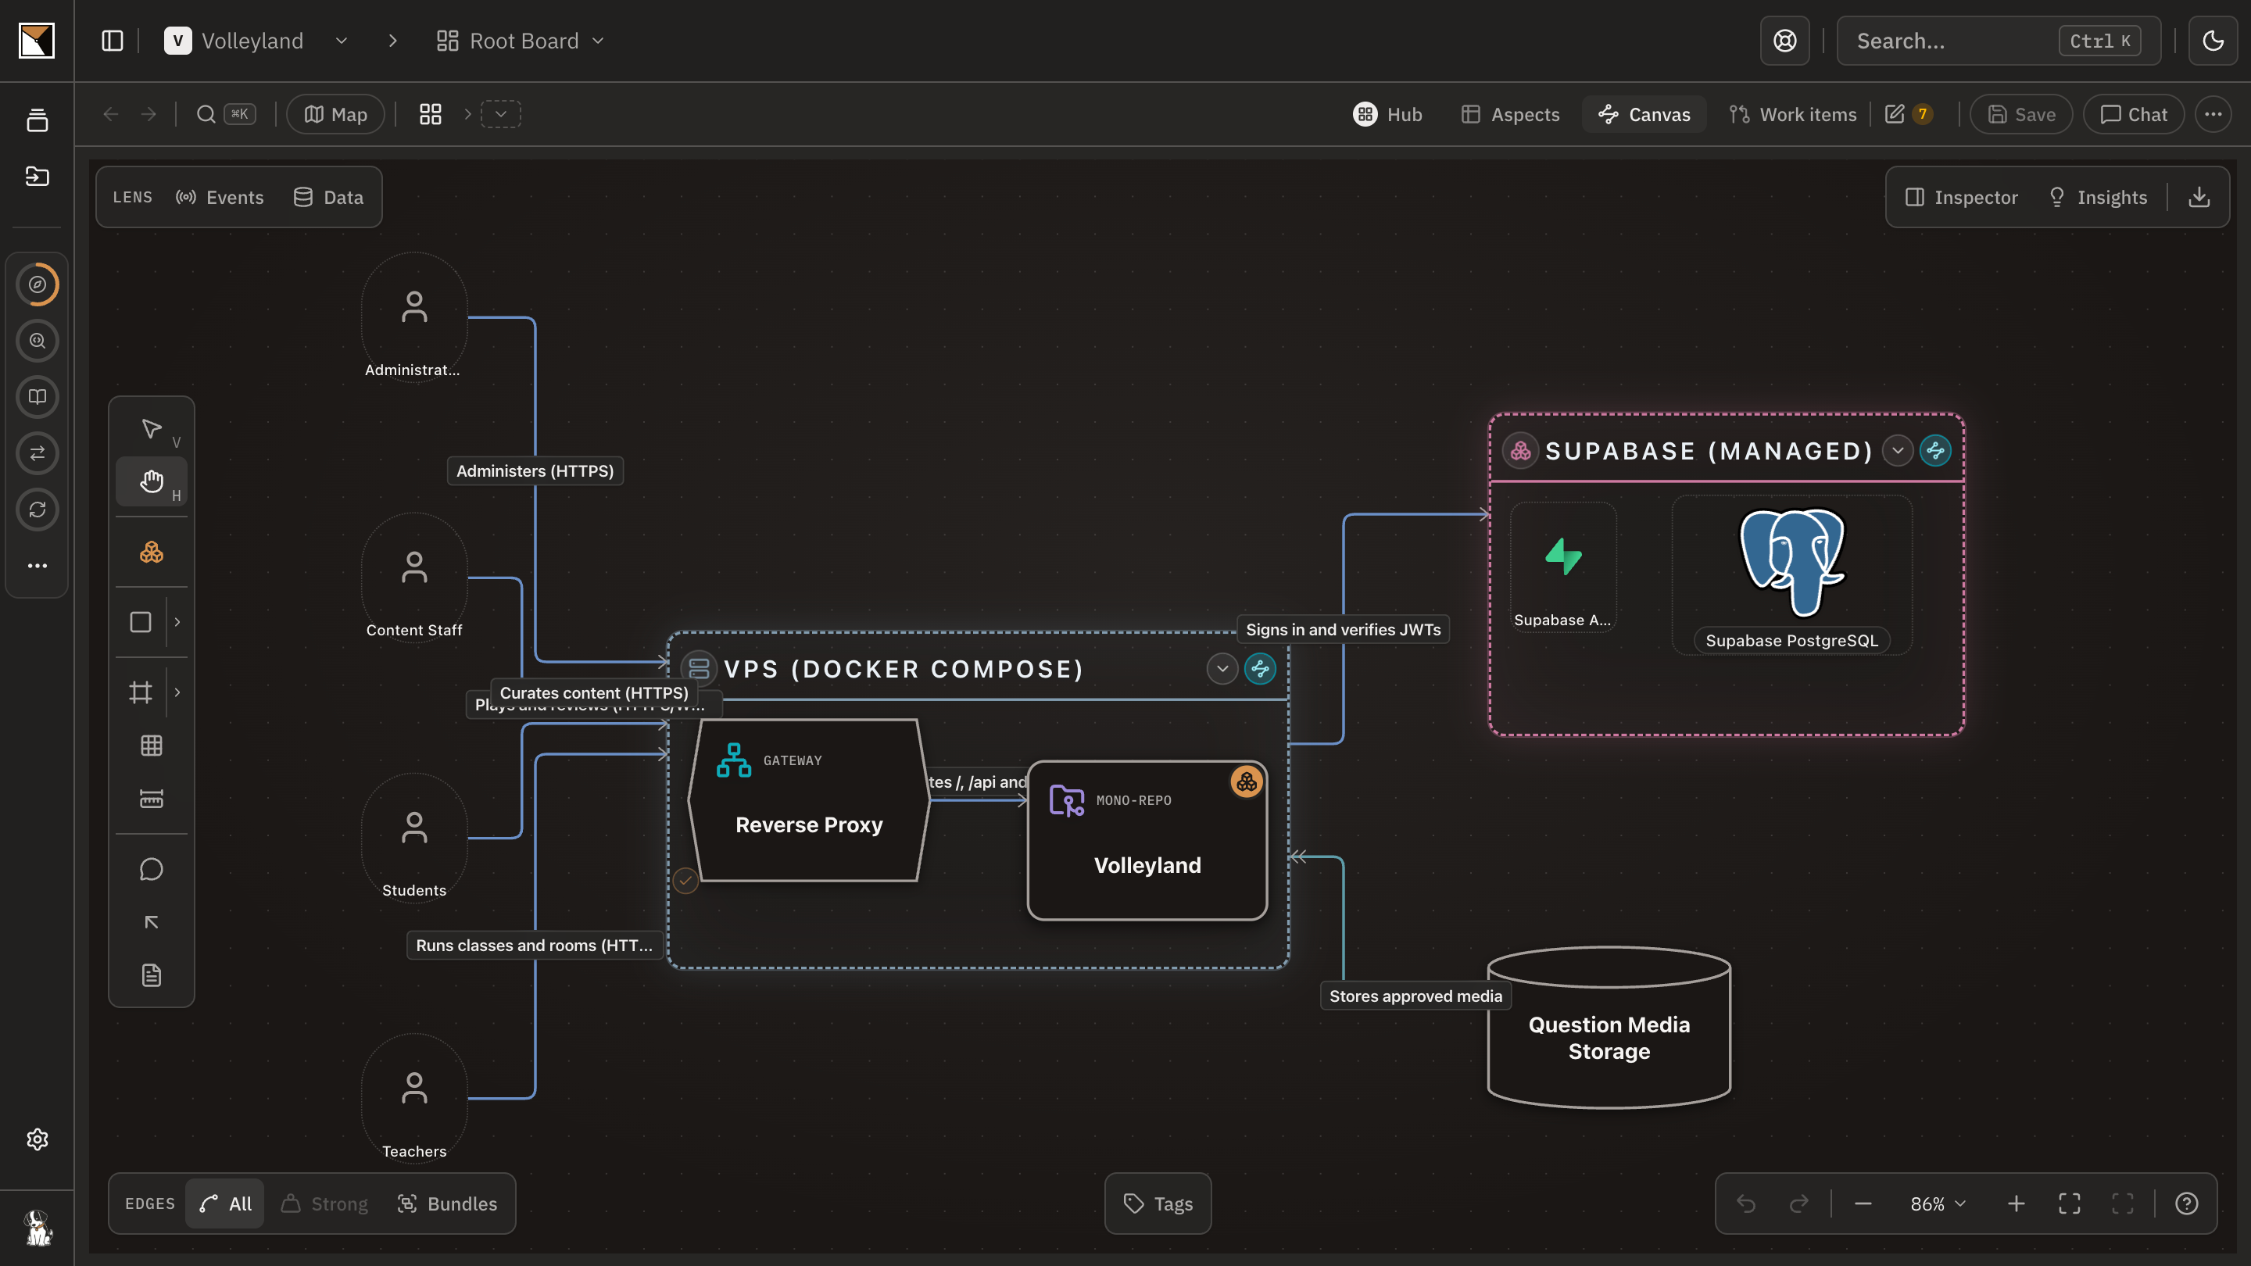Viewport: 2251px width, 1266px height.
Task: Select the rectangle shape tool
Action: click(141, 622)
